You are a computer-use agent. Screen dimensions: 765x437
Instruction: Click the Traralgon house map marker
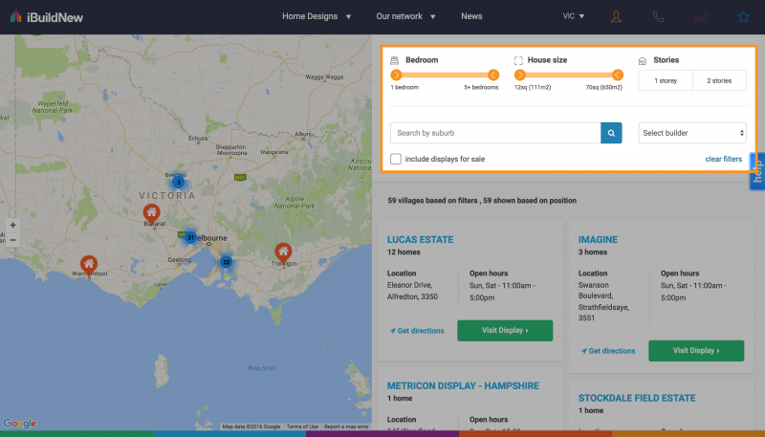point(282,251)
